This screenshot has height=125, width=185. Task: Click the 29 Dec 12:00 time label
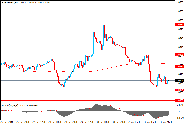[x=87, y=122]
